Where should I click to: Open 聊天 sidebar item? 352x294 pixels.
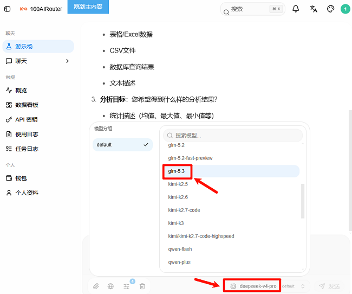pyautogui.click(x=38, y=61)
